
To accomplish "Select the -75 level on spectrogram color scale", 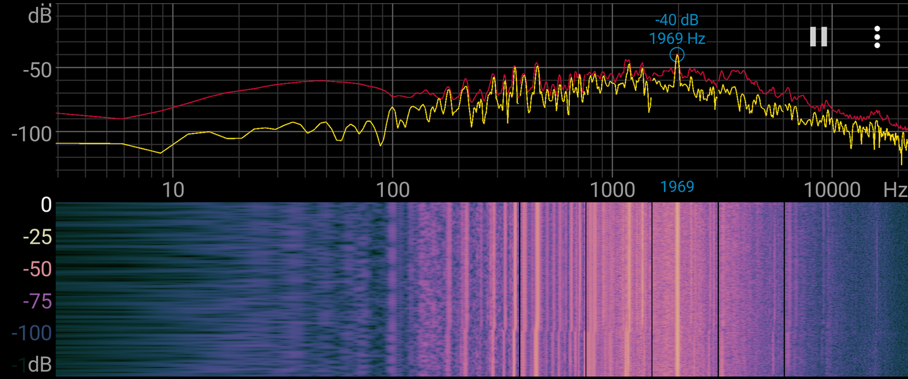I will pos(37,301).
